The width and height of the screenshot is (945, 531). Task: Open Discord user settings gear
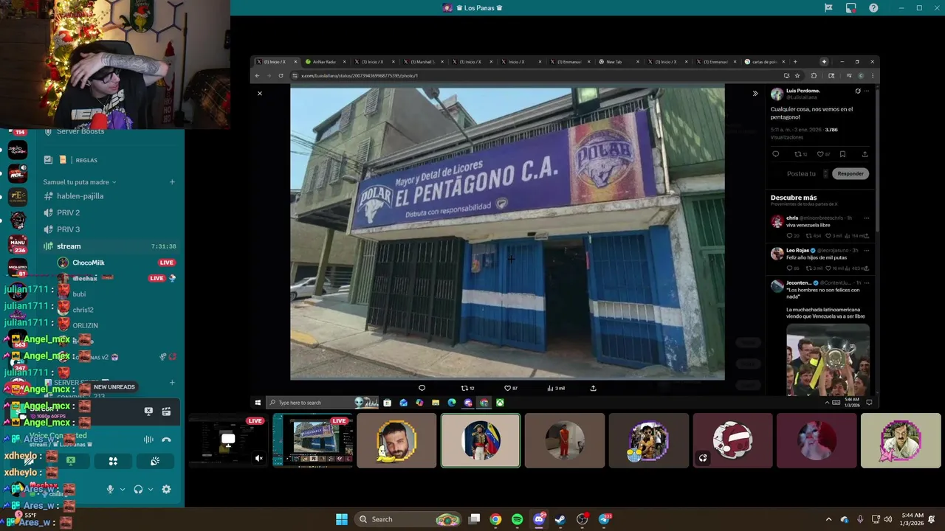click(166, 489)
